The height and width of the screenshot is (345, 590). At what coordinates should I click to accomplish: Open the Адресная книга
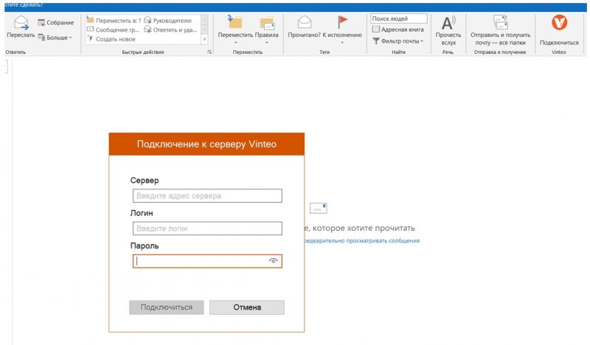tap(398, 29)
